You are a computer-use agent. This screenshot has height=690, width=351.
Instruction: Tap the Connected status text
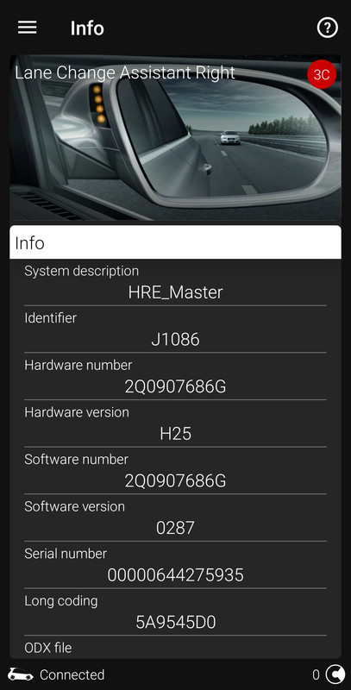(x=72, y=674)
